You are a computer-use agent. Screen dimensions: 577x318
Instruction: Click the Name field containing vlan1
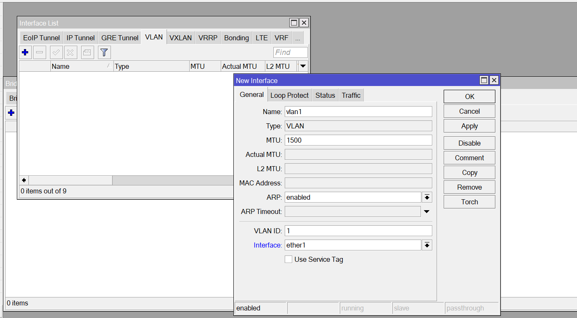pos(358,112)
